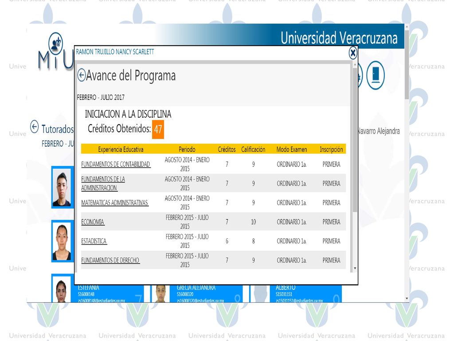454x341 pixels.
Task: Click the Modo Examen column header
Action: click(x=292, y=149)
